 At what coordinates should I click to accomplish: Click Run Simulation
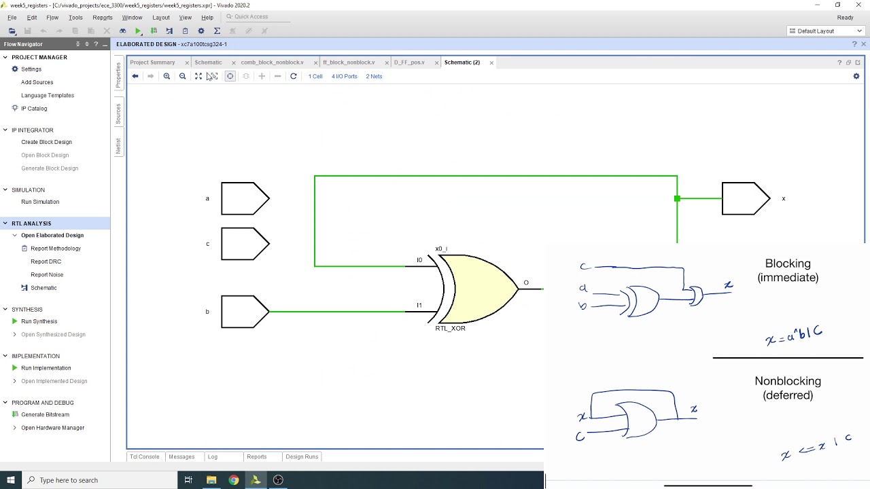coord(40,202)
